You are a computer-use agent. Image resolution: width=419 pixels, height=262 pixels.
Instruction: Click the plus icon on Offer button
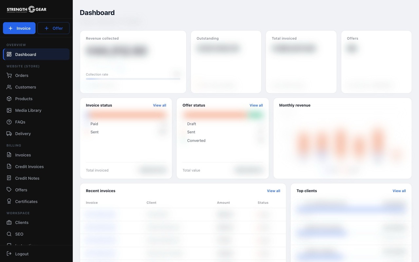46,28
